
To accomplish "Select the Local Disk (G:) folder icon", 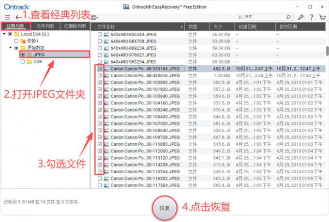I will tap(17, 34).
